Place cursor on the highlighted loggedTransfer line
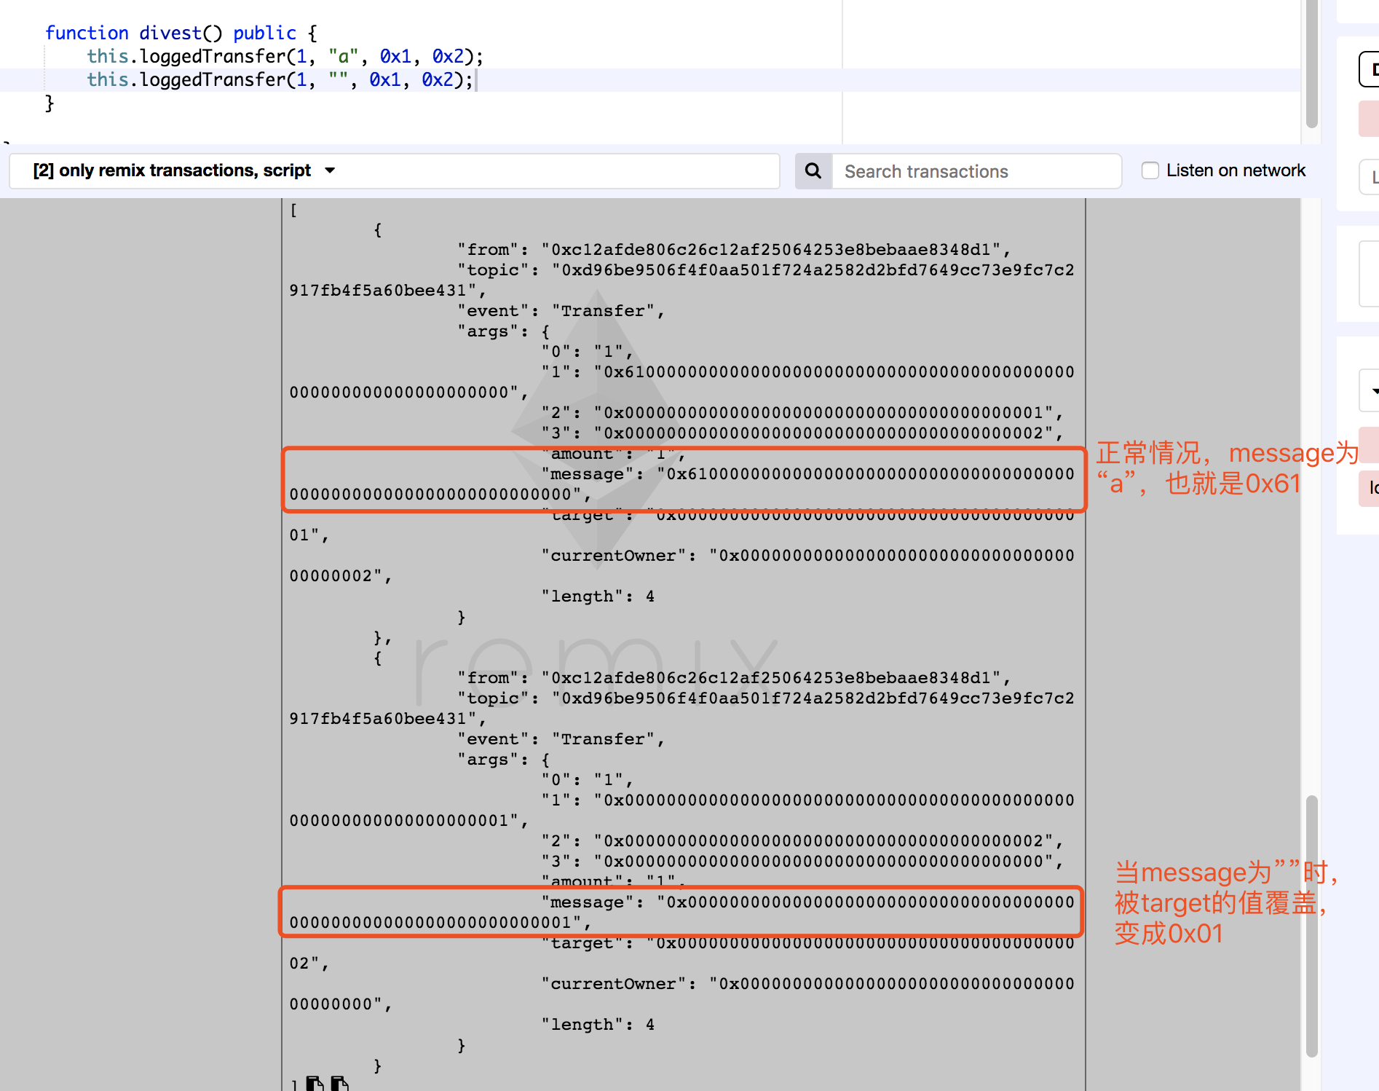The width and height of the screenshot is (1379, 1091). [280, 79]
